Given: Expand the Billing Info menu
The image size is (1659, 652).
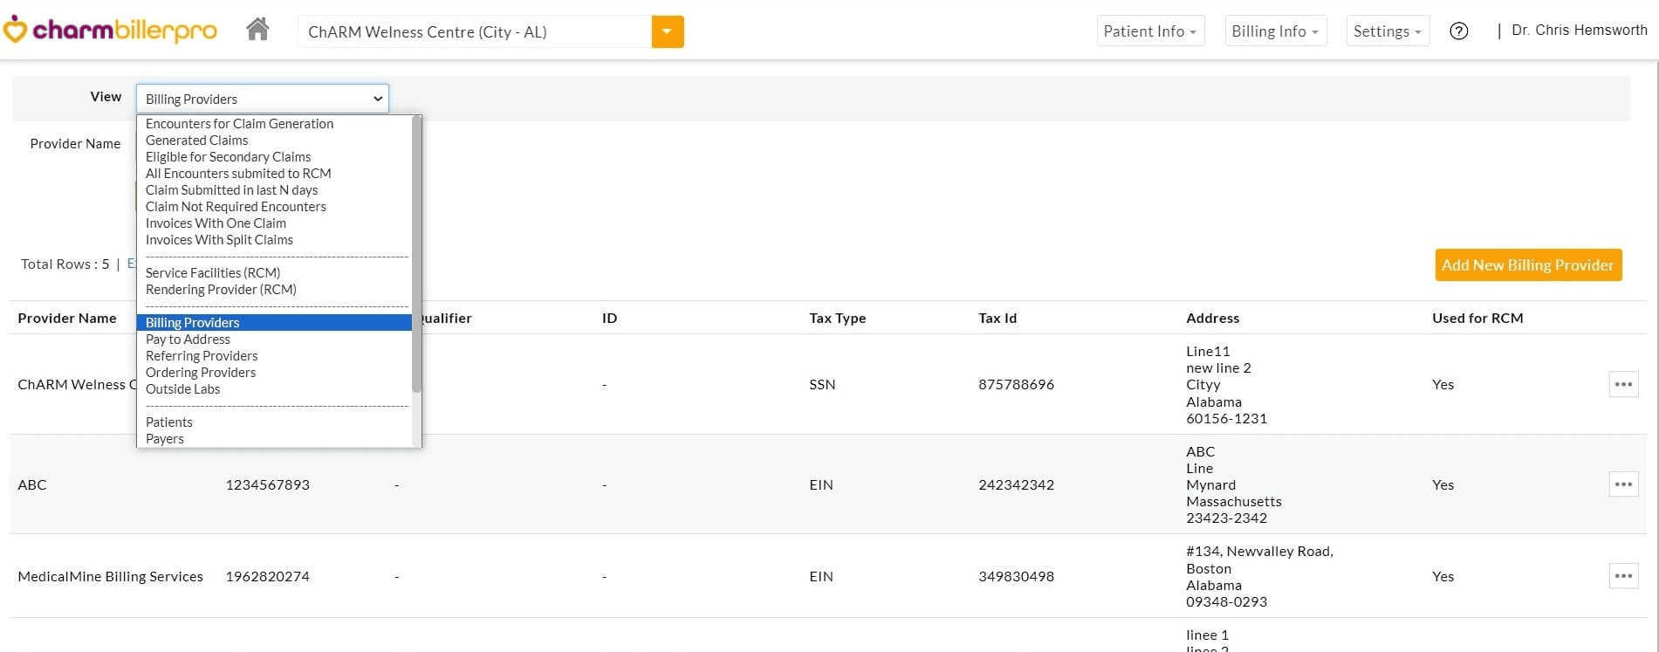Looking at the screenshot, I should tap(1275, 31).
